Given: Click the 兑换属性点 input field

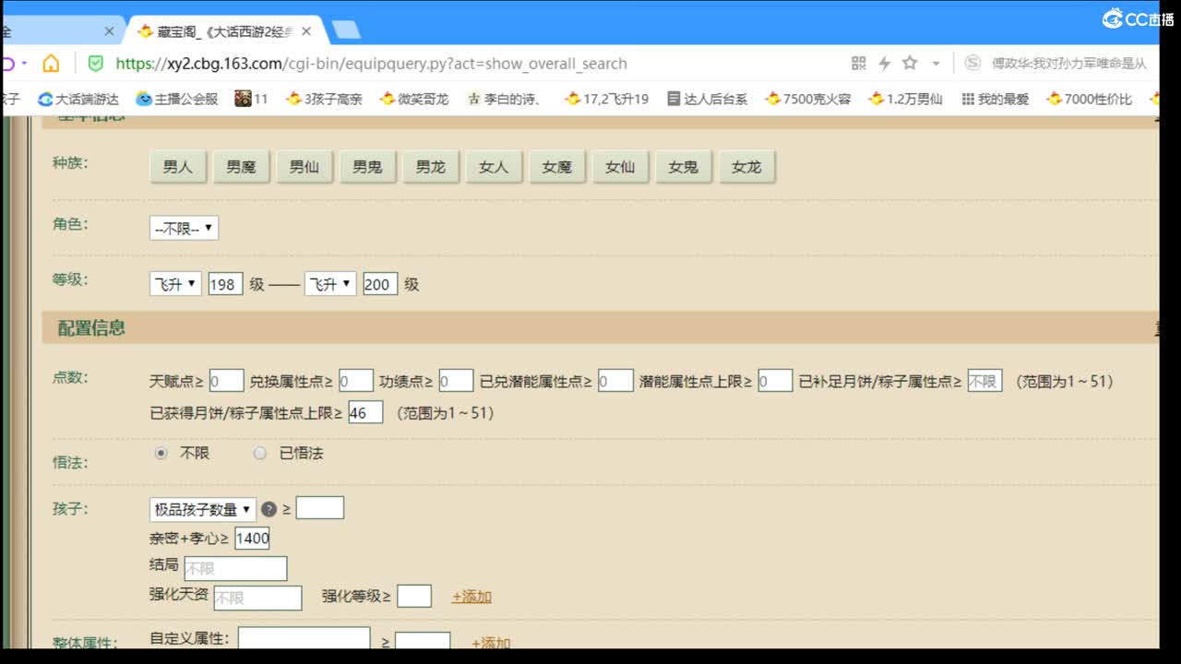Looking at the screenshot, I should click(x=356, y=381).
